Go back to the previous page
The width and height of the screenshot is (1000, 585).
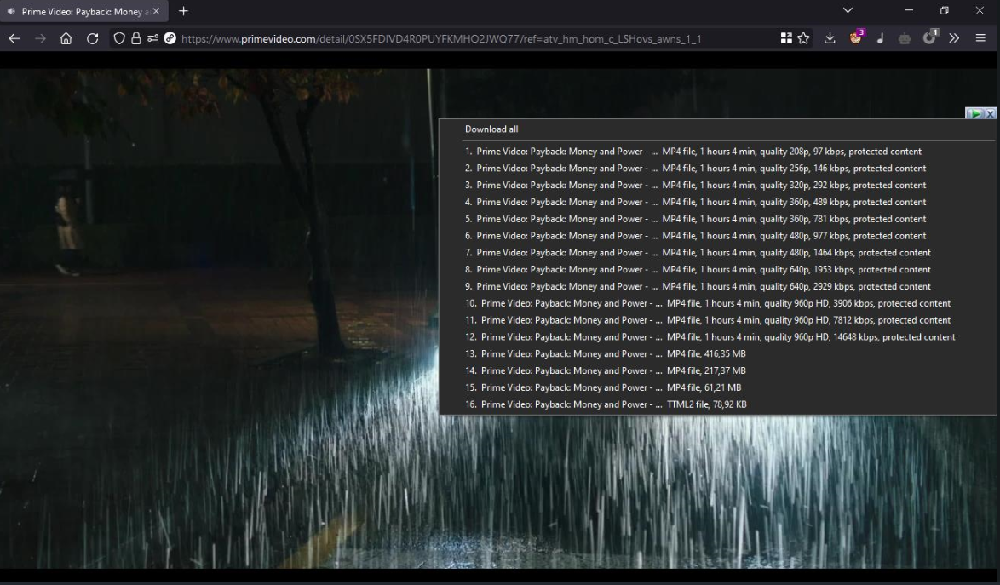[x=14, y=39]
